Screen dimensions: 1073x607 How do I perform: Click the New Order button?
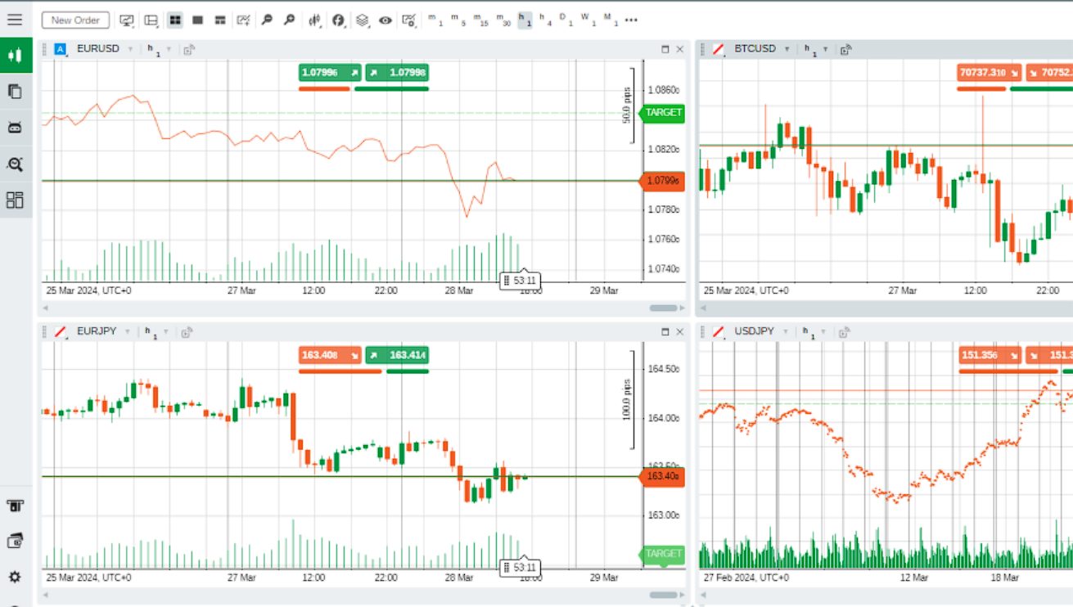pyautogui.click(x=75, y=20)
